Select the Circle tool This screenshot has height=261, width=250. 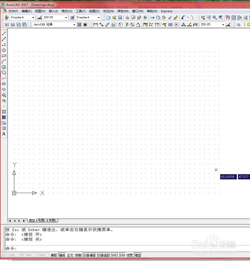click(x=4, y=67)
